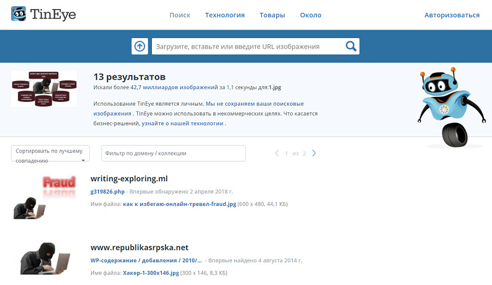
Task: Open the Товары navigation item
Action: (272, 15)
